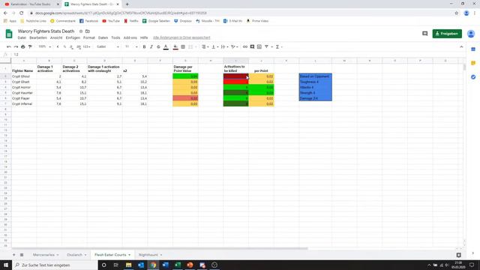Screen dimensions: 480x270
Task: Click the saved-in-Drive status link
Action: [x=181, y=37]
